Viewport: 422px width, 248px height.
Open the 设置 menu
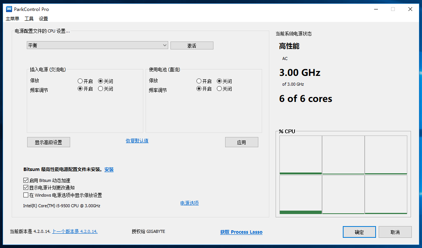[x=43, y=19]
